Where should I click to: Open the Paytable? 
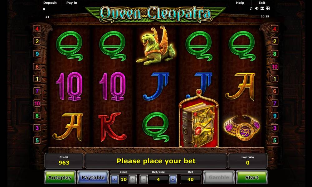coord(93,177)
